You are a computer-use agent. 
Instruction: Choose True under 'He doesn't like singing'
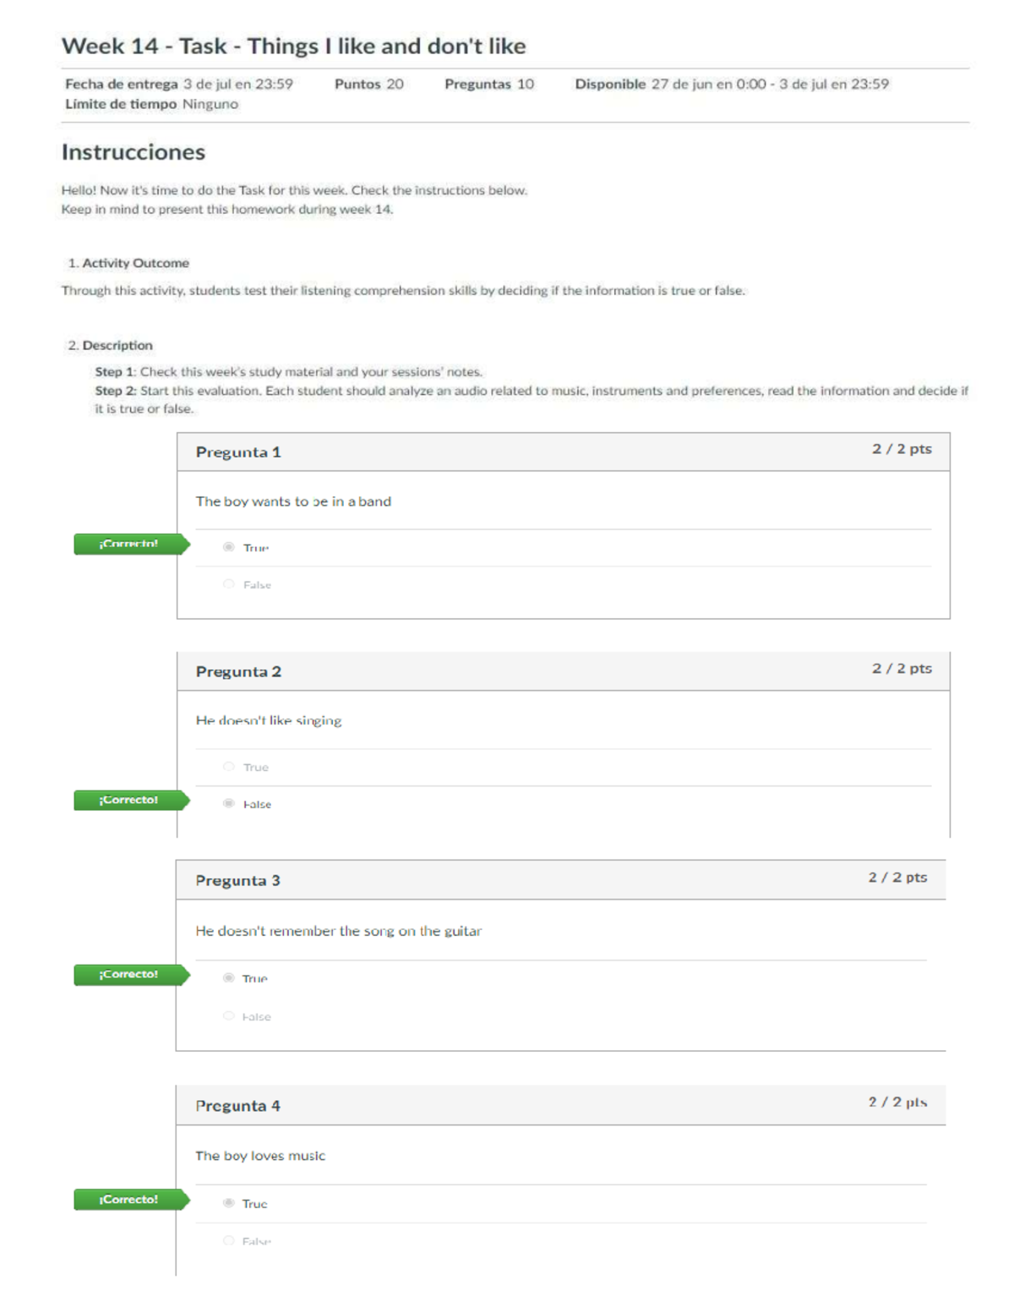(x=229, y=767)
